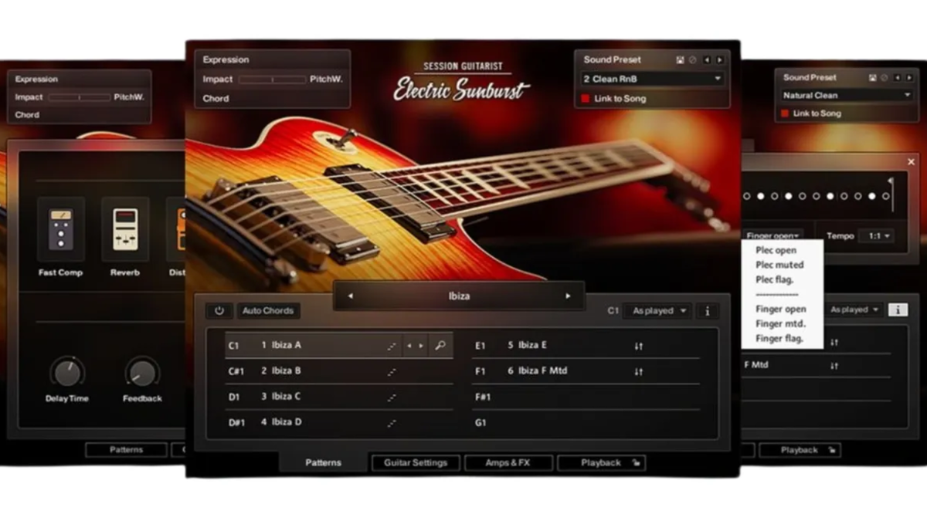Viewport: 927px width, 514px height.
Task: Go to previous song with left arrow beside Ibiza
Action: point(350,296)
